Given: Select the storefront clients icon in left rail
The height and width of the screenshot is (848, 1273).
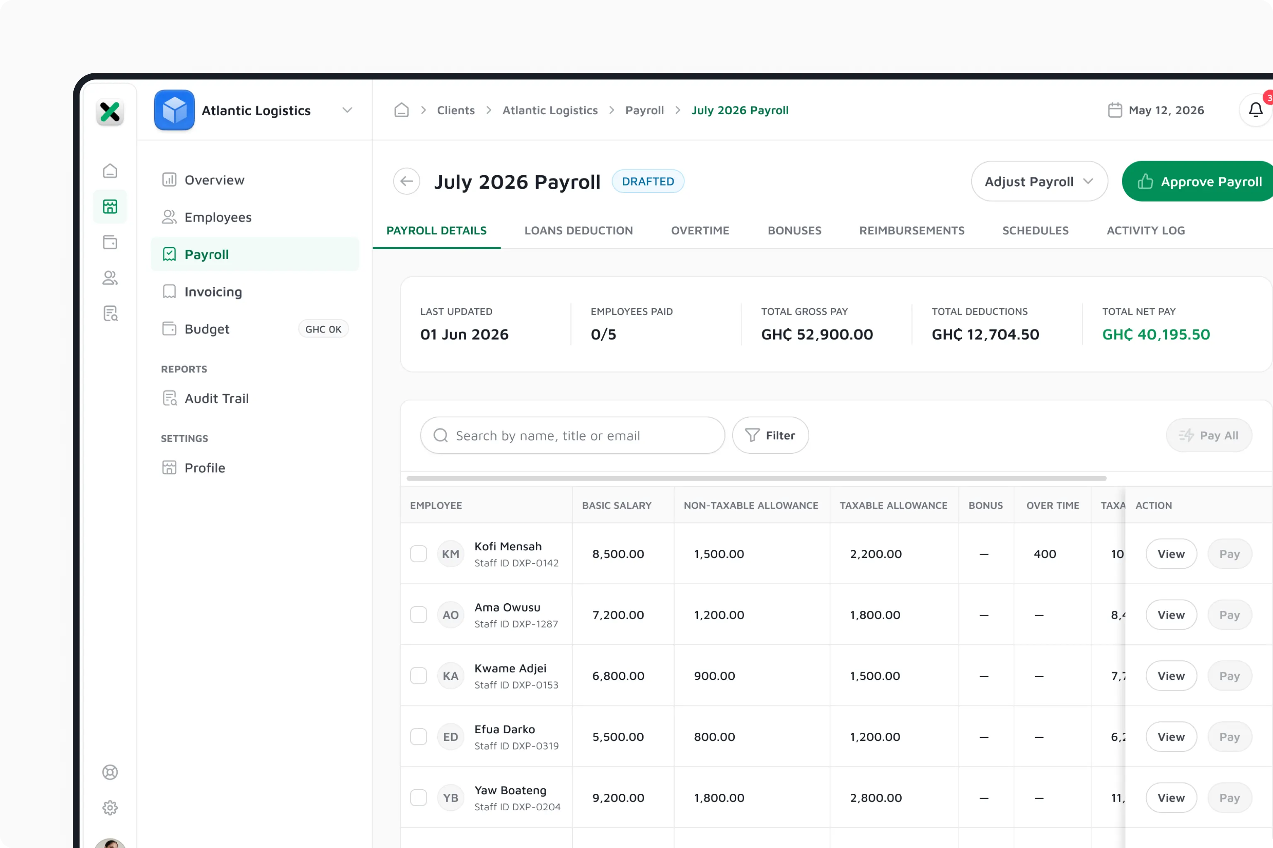Looking at the screenshot, I should pos(110,206).
